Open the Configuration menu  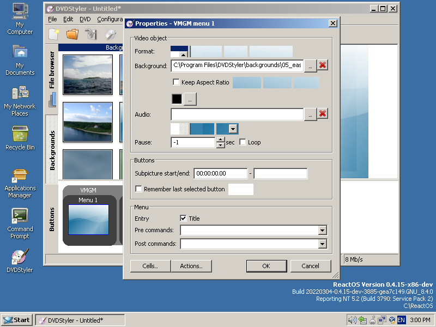pos(110,19)
